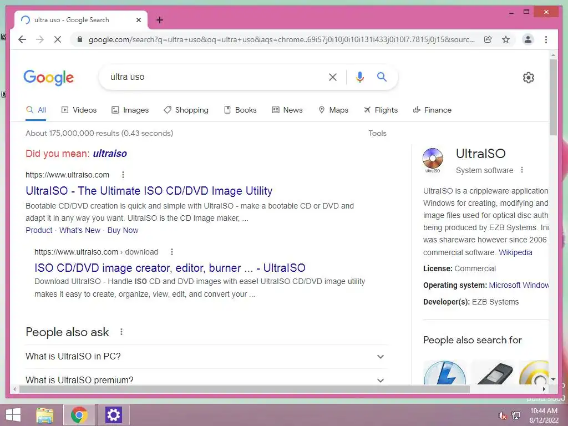Click the muted volume tray icon
The image size is (568, 426).
[502, 415]
